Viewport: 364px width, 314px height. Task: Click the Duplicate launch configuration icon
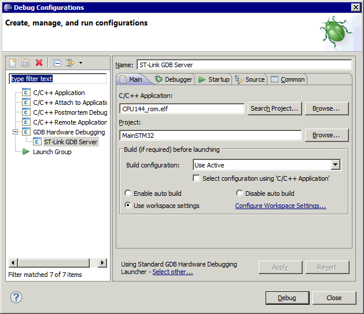(26, 63)
